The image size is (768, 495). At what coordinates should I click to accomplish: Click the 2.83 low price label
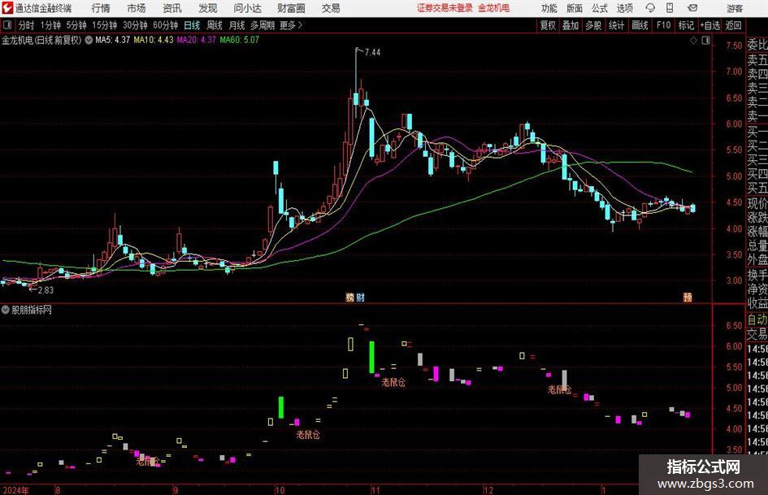click(46, 289)
